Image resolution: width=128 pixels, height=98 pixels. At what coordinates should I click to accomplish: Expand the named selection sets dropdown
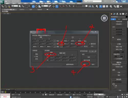(82, 6)
